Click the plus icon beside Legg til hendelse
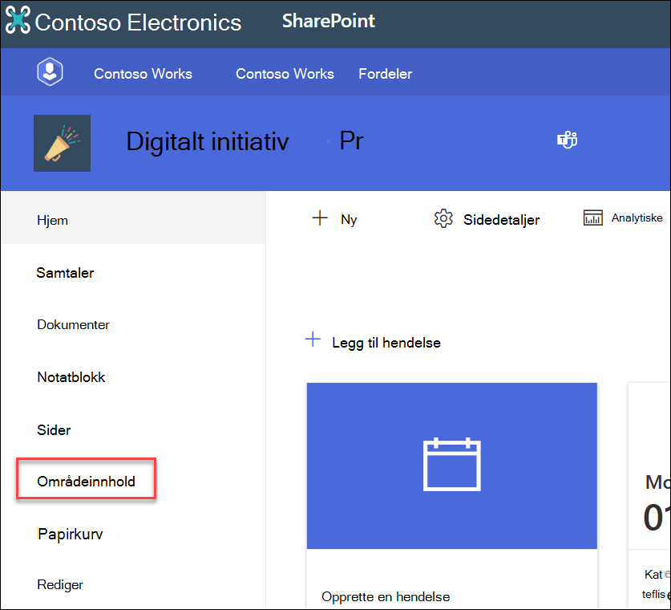671x610 pixels. [313, 340]
